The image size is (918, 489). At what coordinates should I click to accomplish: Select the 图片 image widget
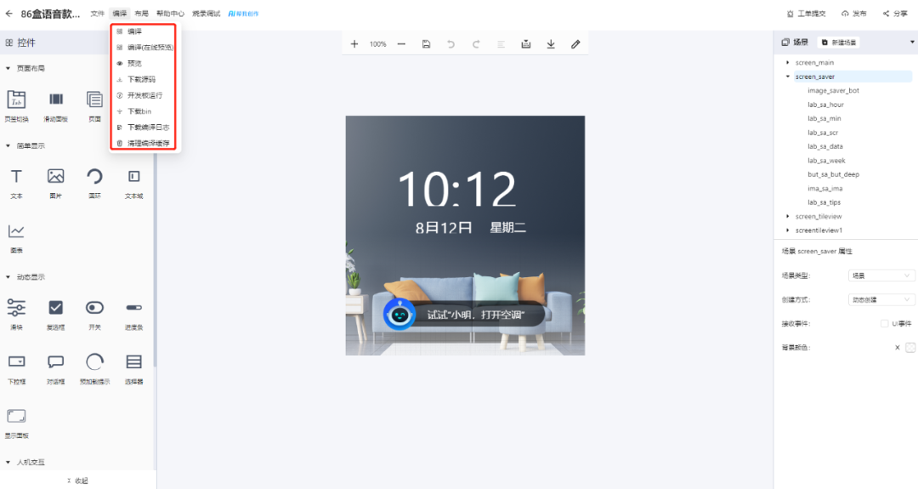coord(55,184)
